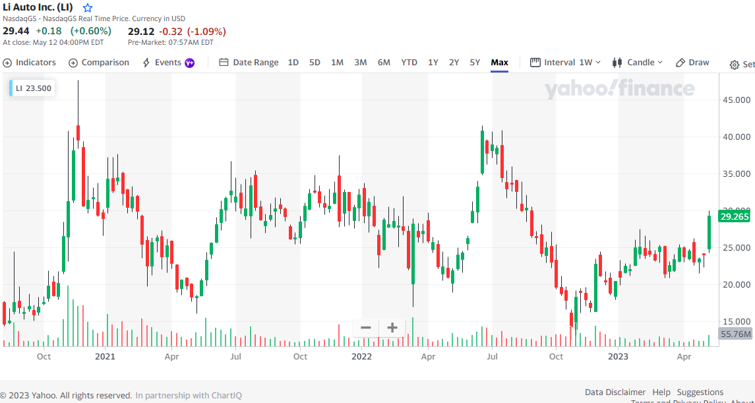755x403 pixels.
Task: Select the 1Y range
Action: [433, 63]
